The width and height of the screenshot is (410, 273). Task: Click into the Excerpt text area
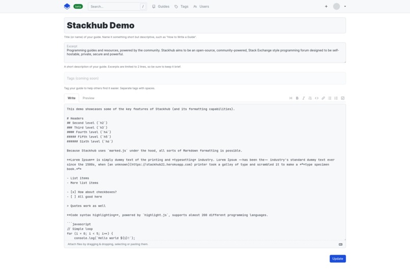[x=204, y=53]
